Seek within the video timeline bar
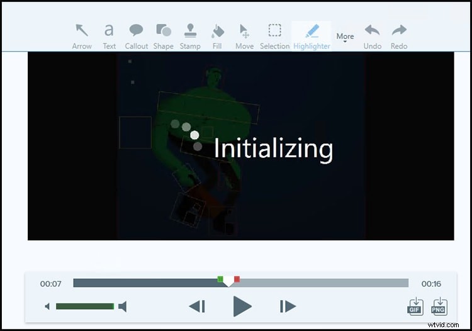Screen dimensions: 472x331 (x=241, y=283)
